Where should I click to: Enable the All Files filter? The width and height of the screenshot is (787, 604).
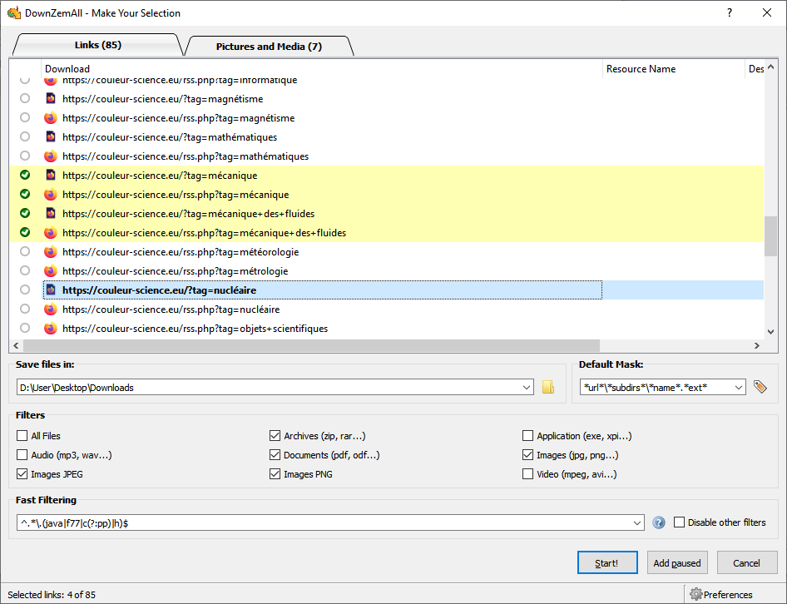coord(22,435)
